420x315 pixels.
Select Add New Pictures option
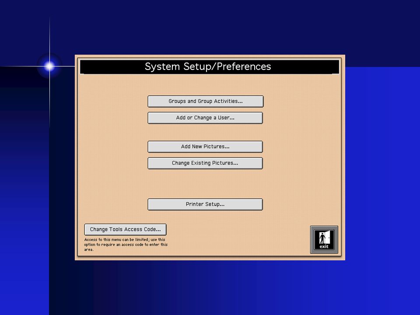(x=205, y=147)
